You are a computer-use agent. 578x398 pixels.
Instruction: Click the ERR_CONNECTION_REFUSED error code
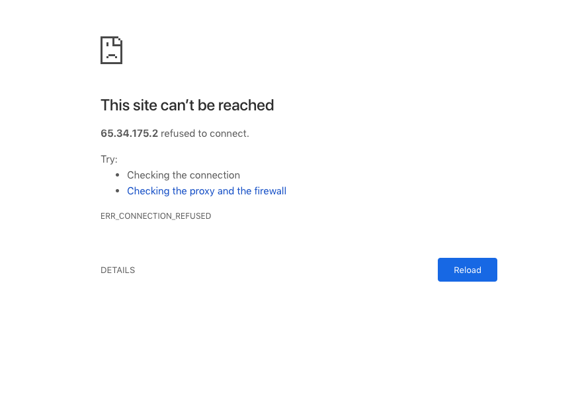155,216
